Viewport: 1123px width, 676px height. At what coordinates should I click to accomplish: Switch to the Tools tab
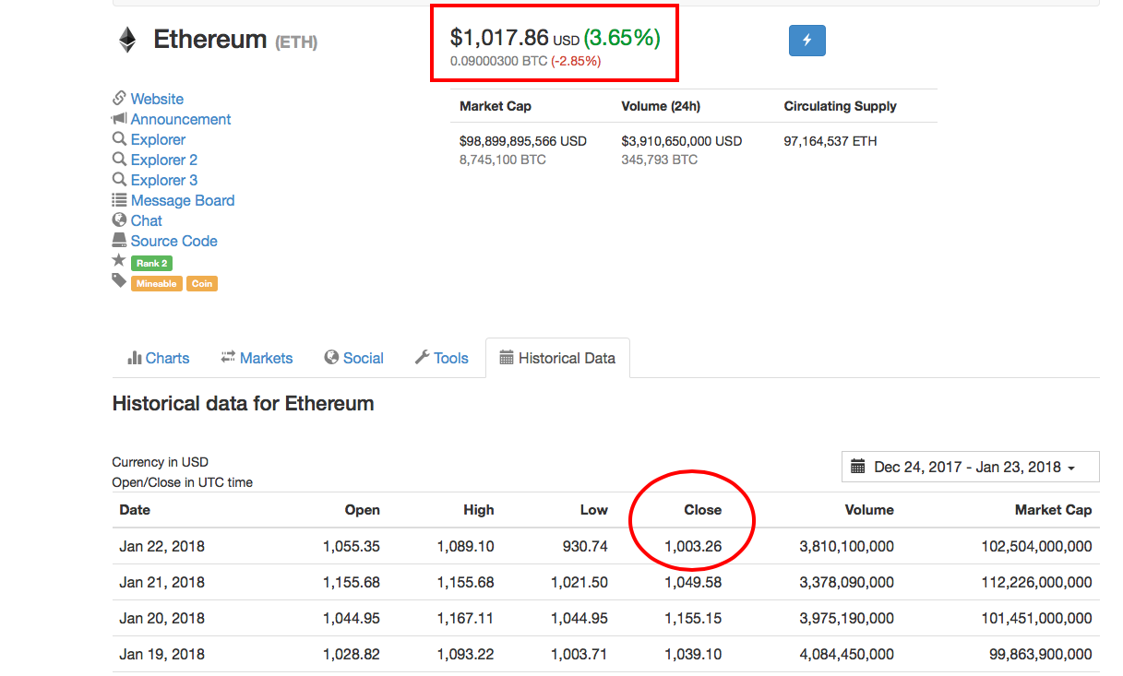pos(442,358)
